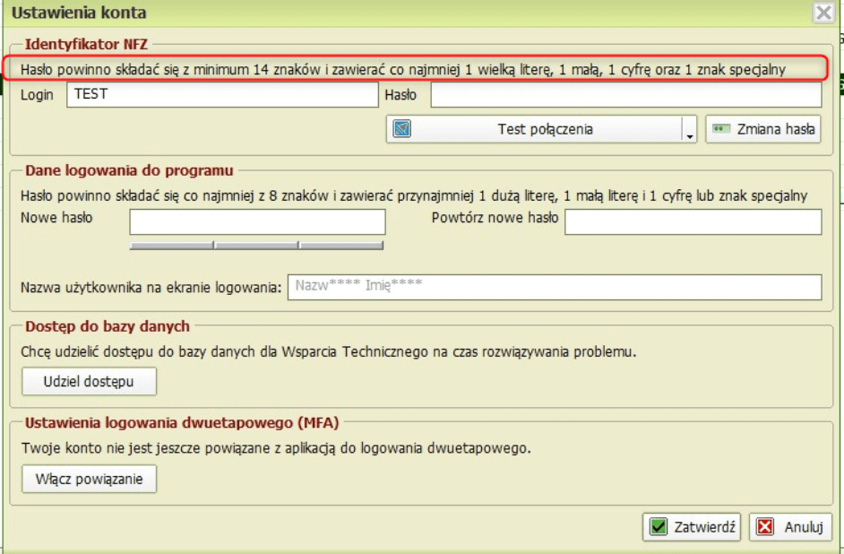
Task: Focus the Nowe hasło input field
Action: (257, 221)
